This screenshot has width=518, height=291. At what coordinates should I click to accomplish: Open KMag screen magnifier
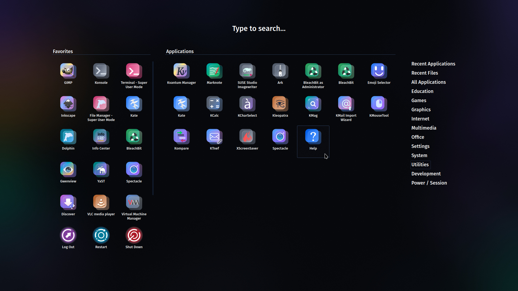(x=313, y=107)
